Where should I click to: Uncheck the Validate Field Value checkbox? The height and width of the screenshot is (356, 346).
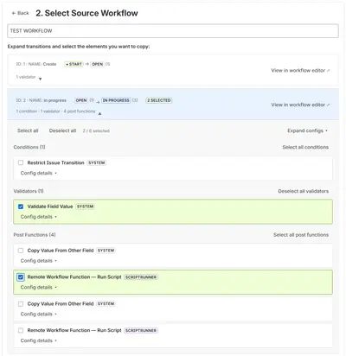pos(21,207)
